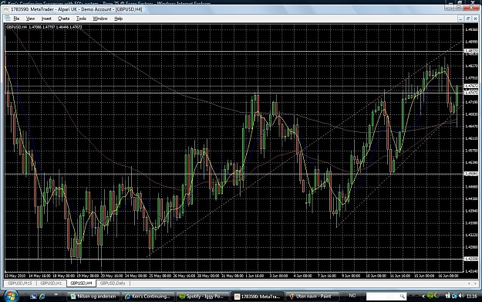Expand hidden system tray icons

[423, 296]
